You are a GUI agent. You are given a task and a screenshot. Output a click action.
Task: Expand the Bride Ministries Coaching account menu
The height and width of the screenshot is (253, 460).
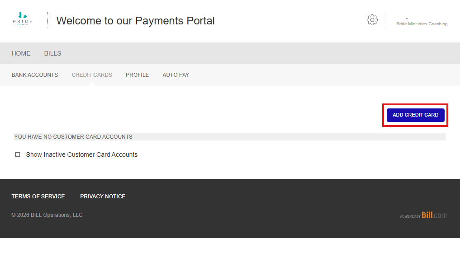click(422, 24)
